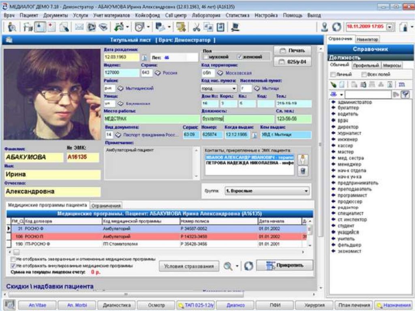Click the filter funnel icon in Справочник panel
The width and height of the screenshot is (415, 311).
(405, 94)
